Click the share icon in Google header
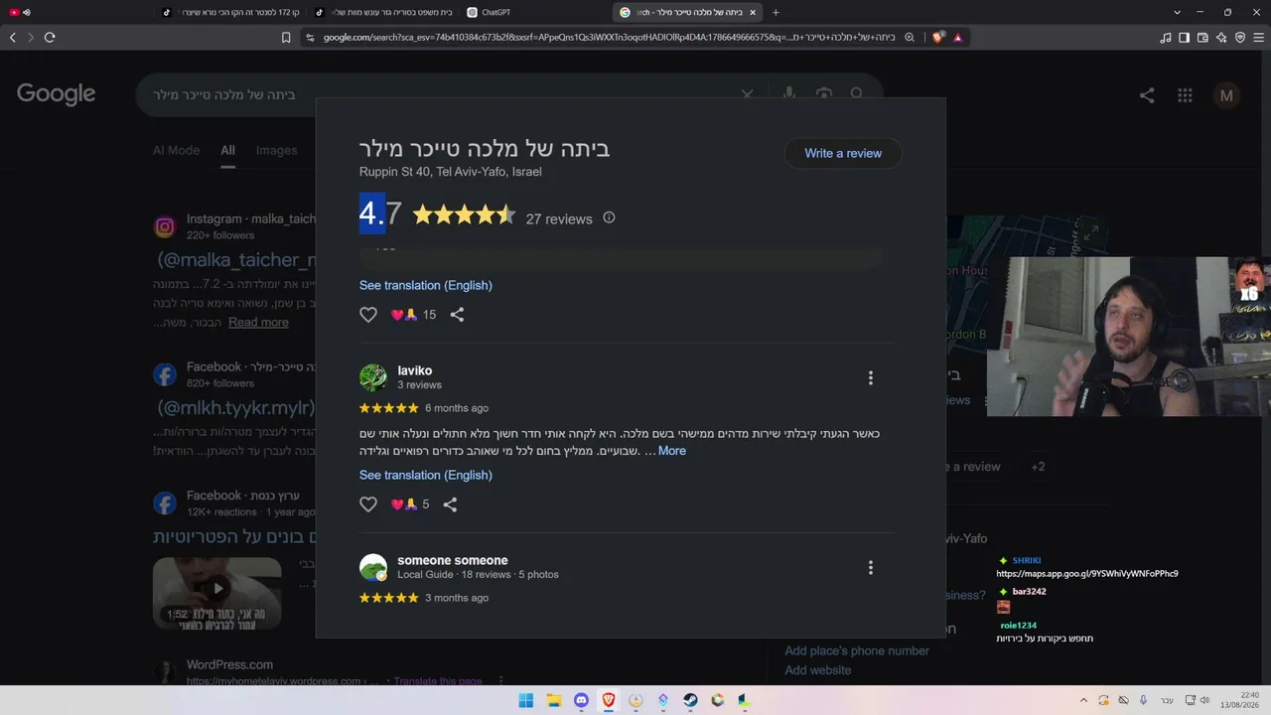 (1147, 95)
